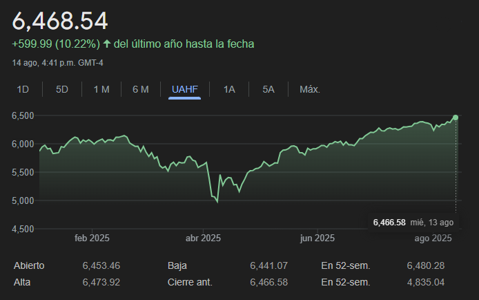Viewport: 479px width, 300px height.
Task: Click the Cierre ant. value 6,466.58
Action: (268, 282)
